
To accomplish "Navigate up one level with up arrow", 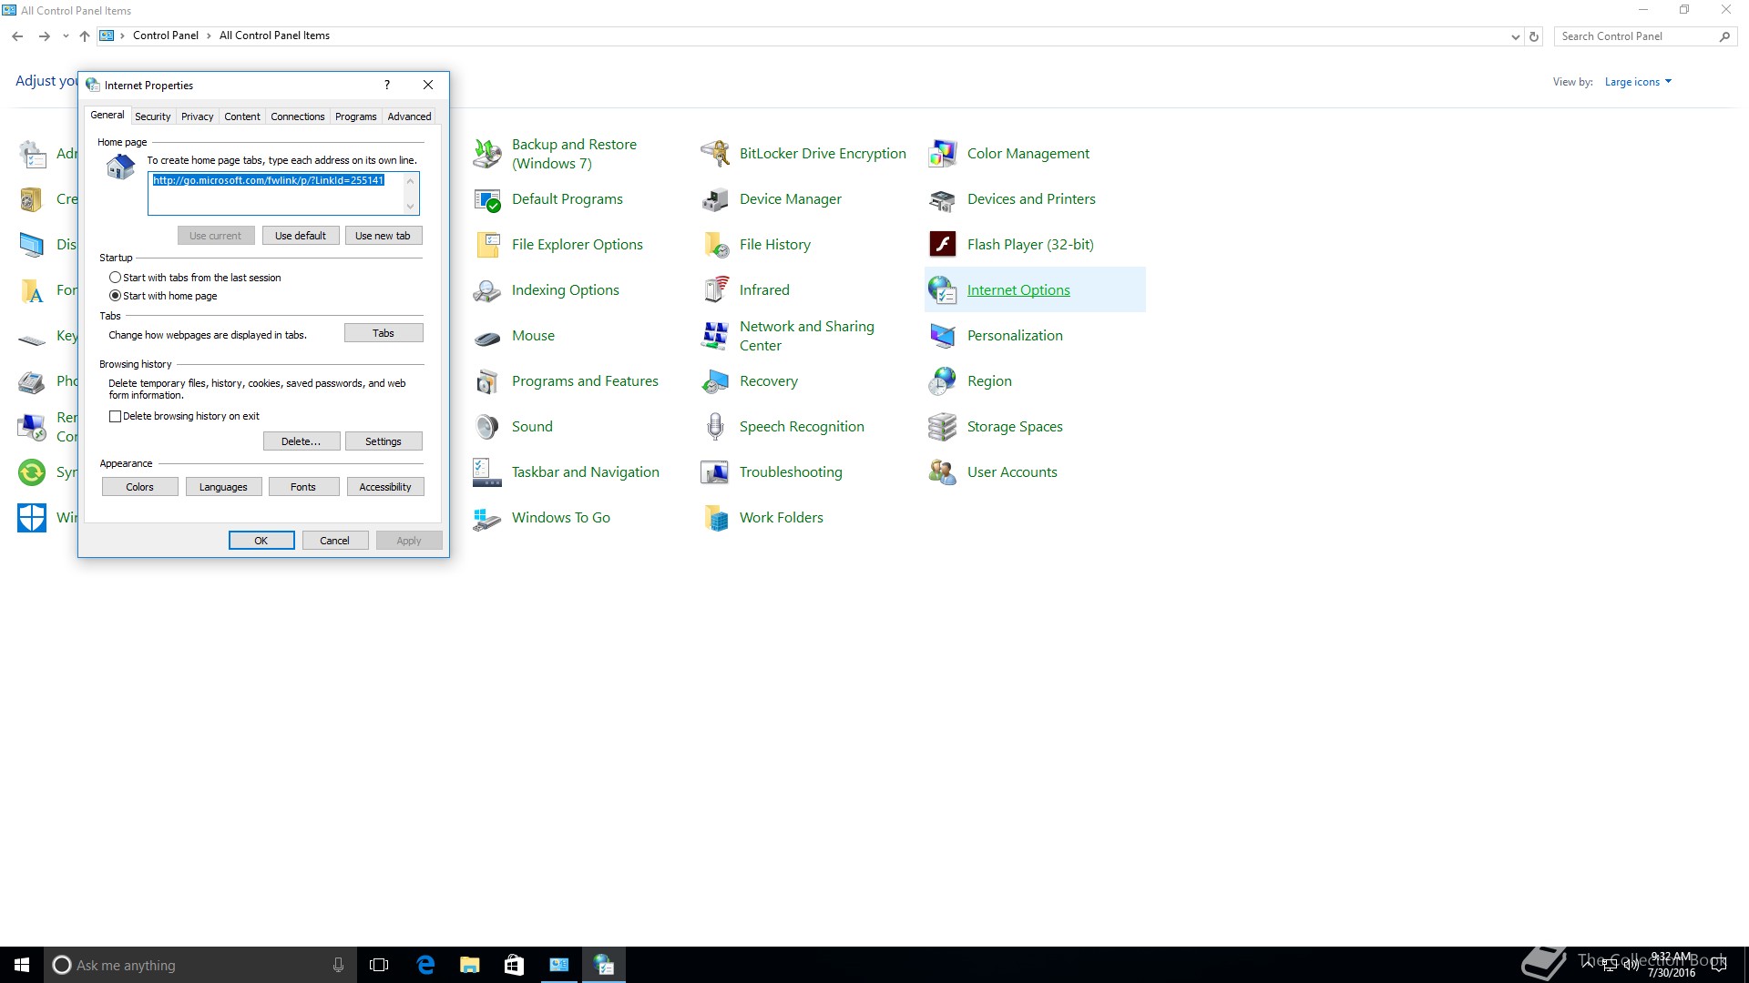I will (85, 36).
